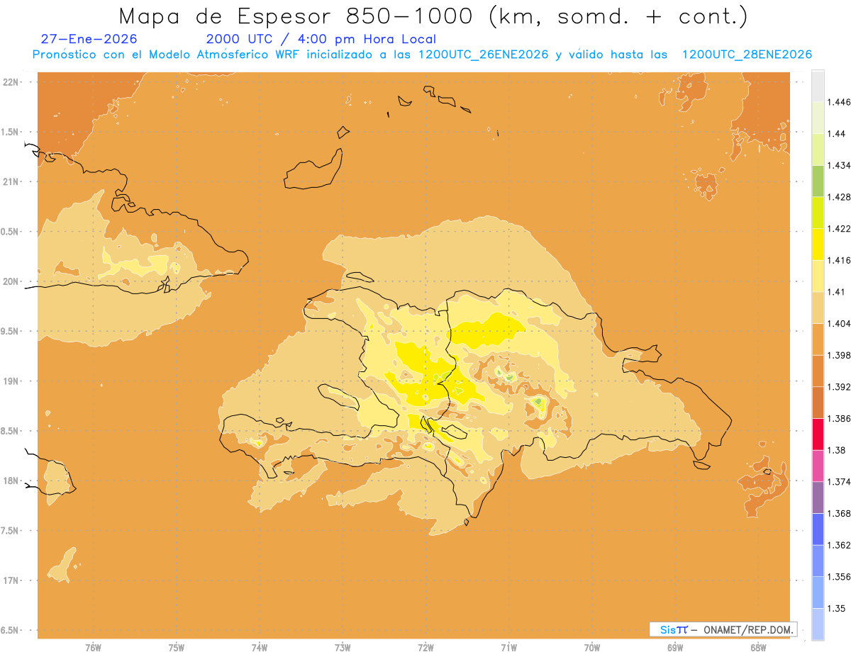Click the pink swatch between 1.374 and 1.38
851x657 pixels.
[818, 465]
